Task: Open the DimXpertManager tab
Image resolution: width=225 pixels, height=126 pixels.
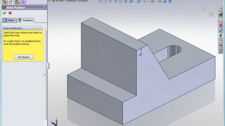Action: pyautogui.click(x=23, y=2)
